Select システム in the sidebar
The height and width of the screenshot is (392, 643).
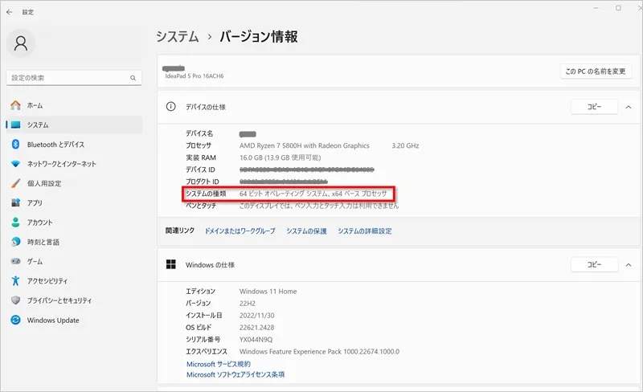tap(74, 125)
